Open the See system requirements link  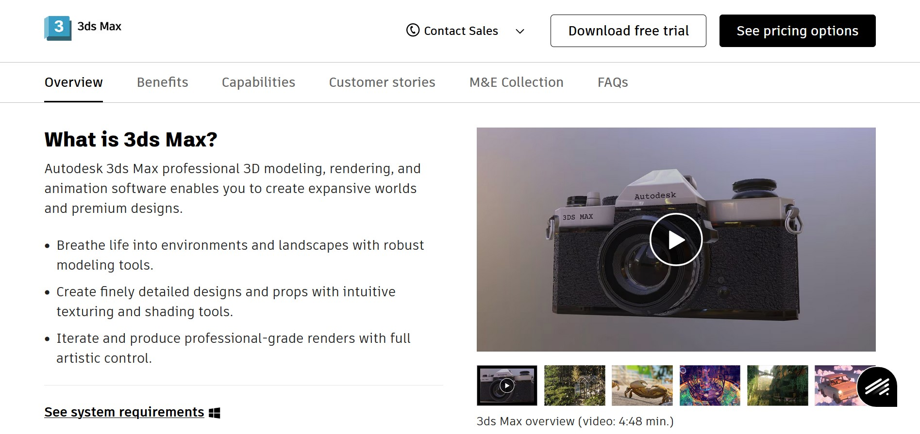click(124, 412)
